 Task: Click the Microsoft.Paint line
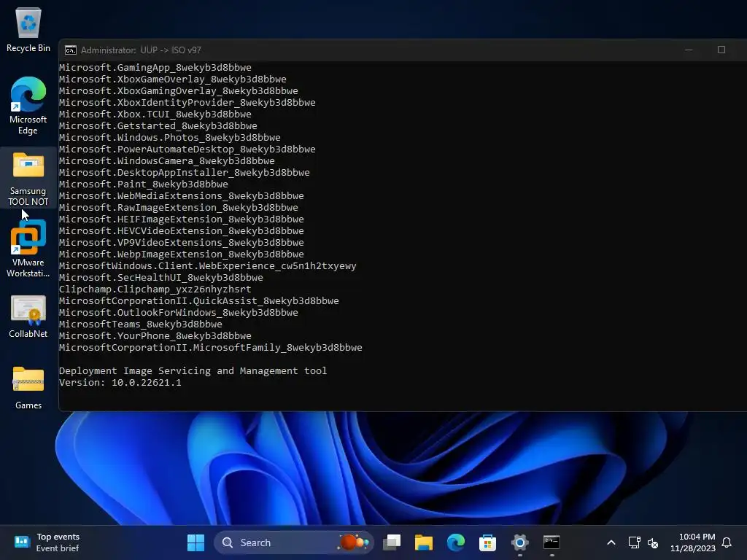tap(144, 184)
